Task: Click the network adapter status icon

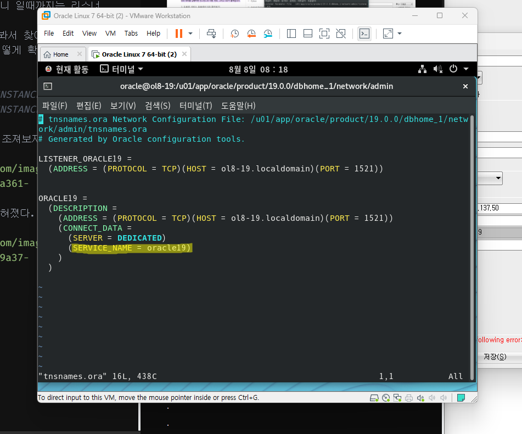Action: point(397,398)
